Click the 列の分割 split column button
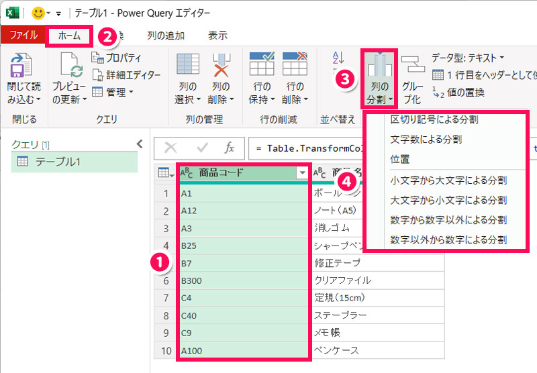537x373 pixels. coord(379,78)
